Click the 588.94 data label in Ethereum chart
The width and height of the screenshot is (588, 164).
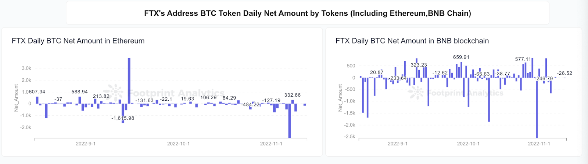pos(79,92)
